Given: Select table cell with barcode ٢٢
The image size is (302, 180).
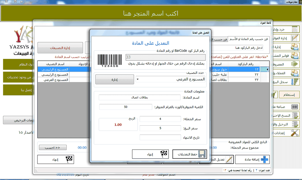Looking at the screenshot, I should tap(244, 75).
